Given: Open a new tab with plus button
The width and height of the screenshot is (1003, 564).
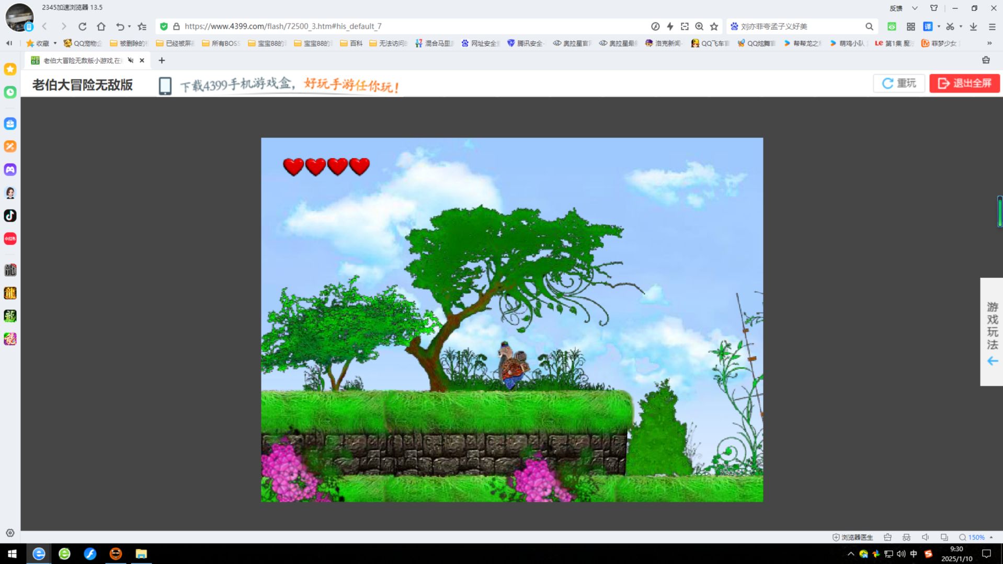Looking at the screenshot, I should (162, 60).
